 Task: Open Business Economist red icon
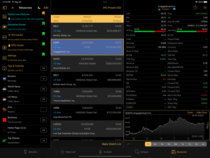pos(5,120)
